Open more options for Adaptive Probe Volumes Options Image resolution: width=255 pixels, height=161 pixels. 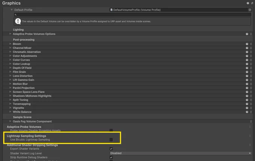click(251, 34)
